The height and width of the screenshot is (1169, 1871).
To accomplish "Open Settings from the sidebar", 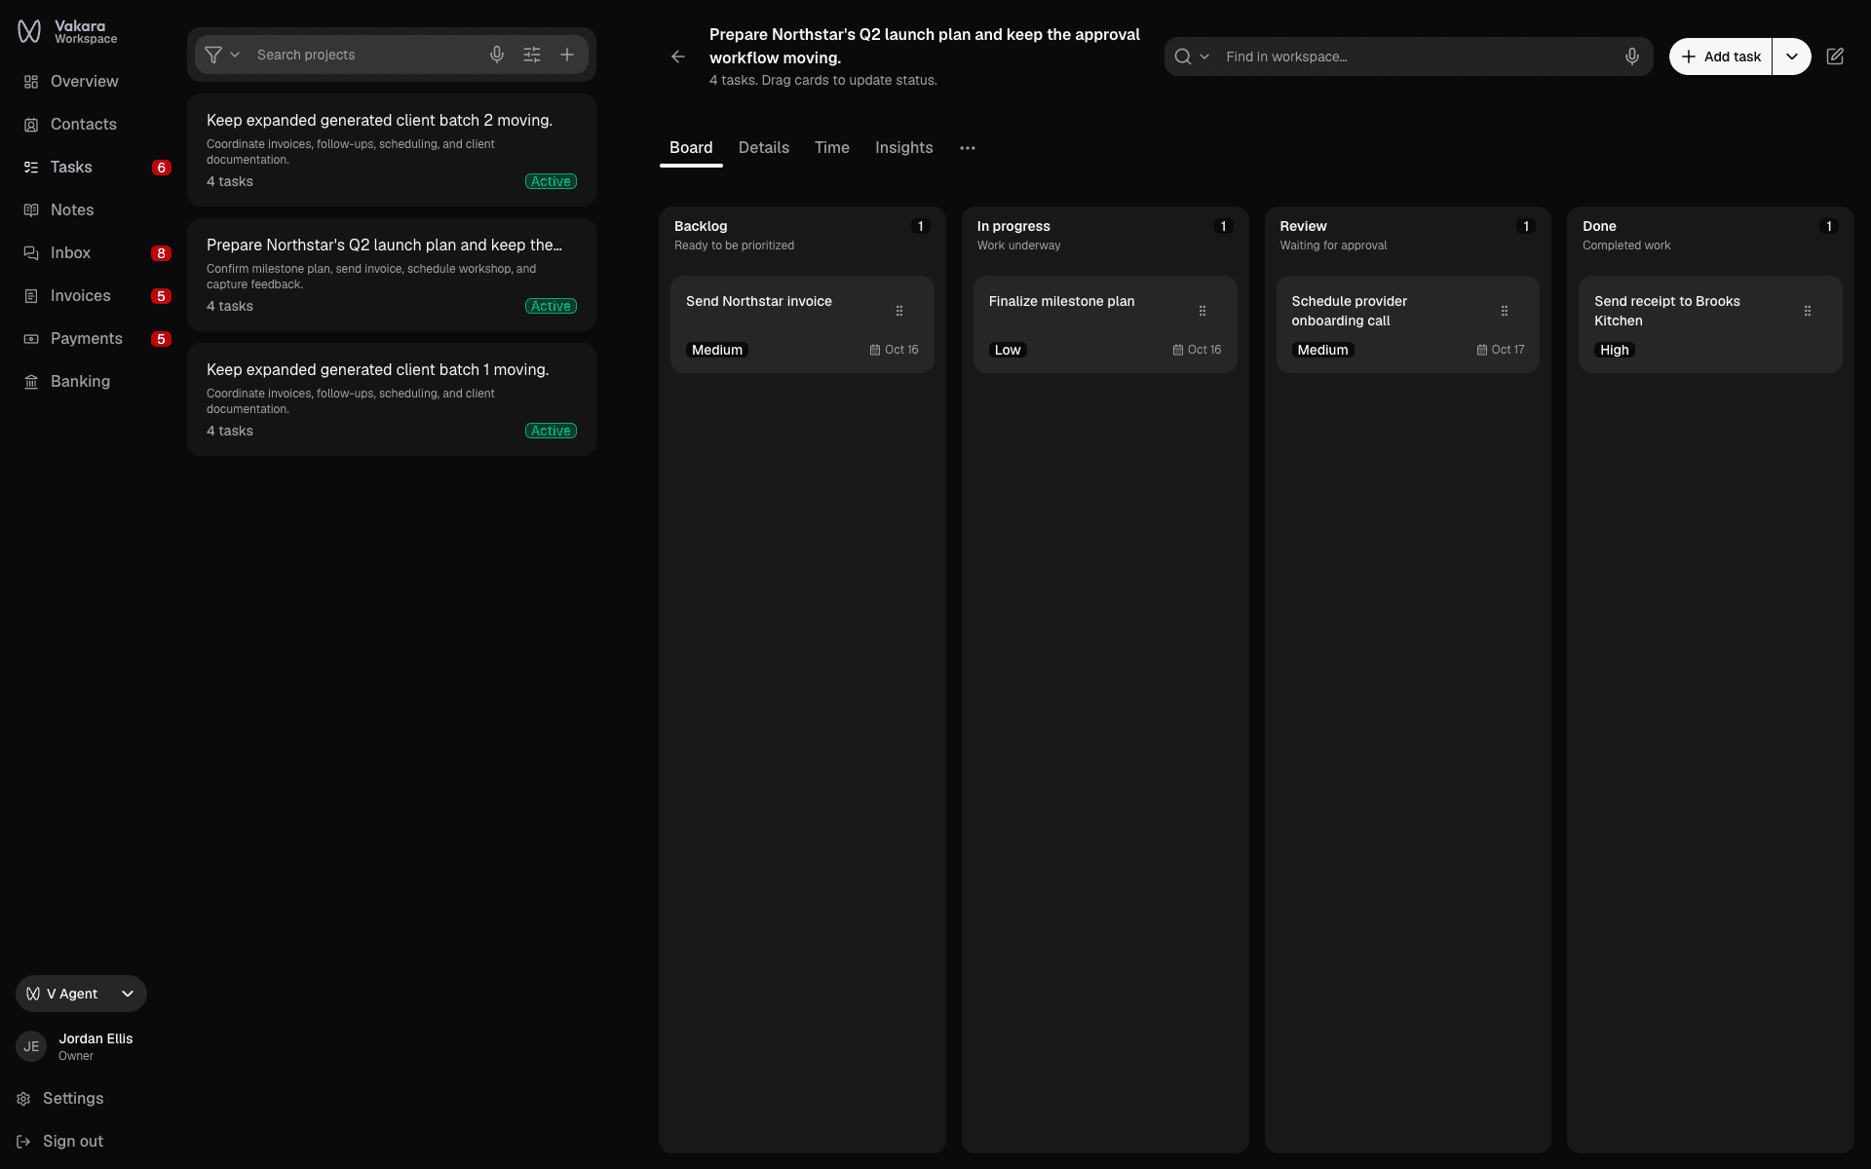I will pos(60,1099).
